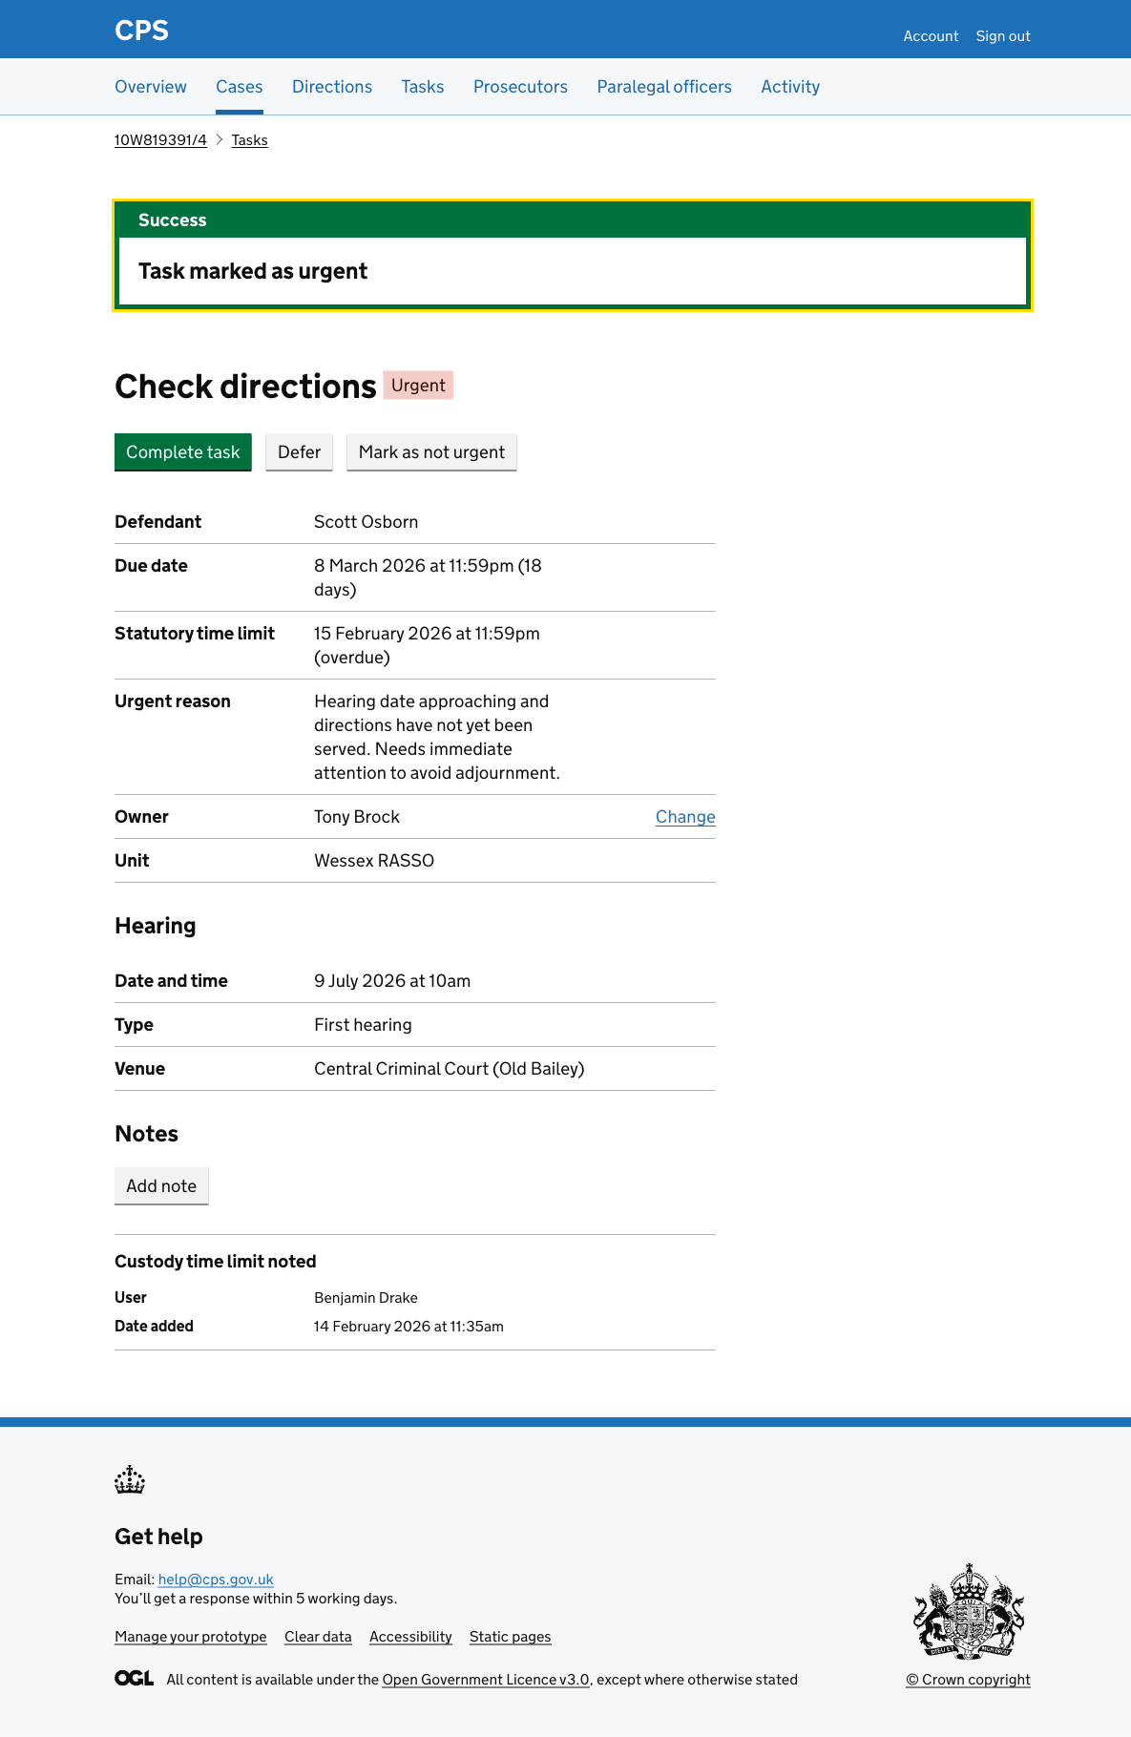Click the Success banner title
The image size is (1131, 1737).
point(173,220)
